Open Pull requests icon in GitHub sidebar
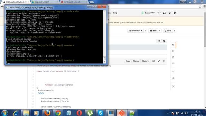 [x=173, y=57]
